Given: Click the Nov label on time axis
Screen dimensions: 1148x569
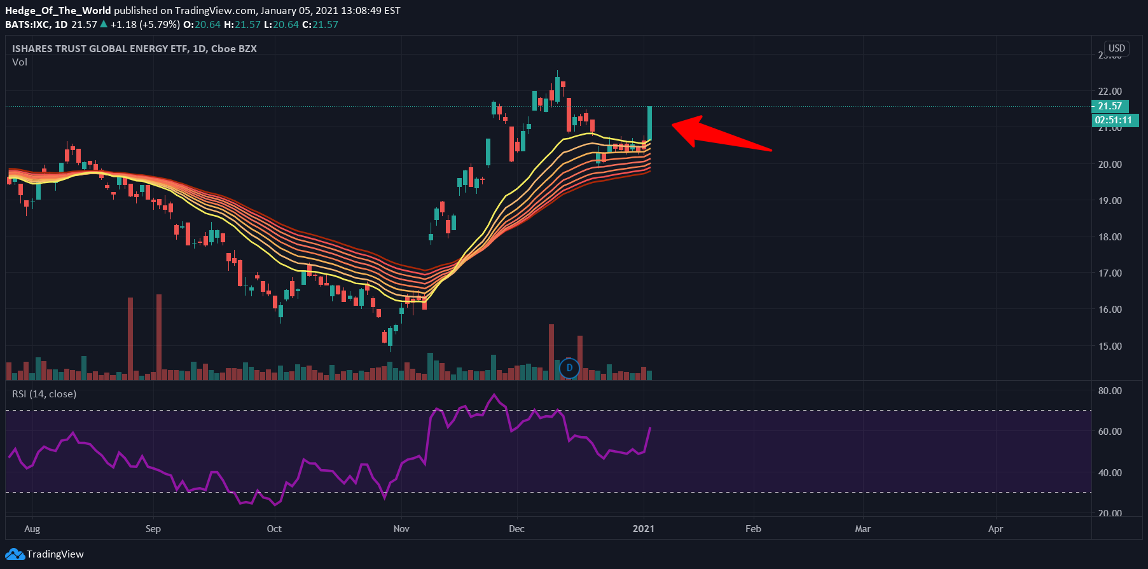Looking at the screenshot, I should pos(401,529).
